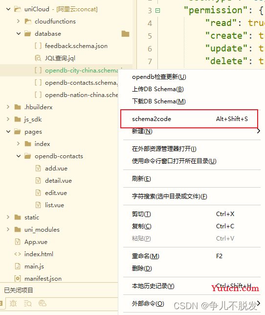
Task: Open the 新建(N) submenu
Action: (192, 131)
